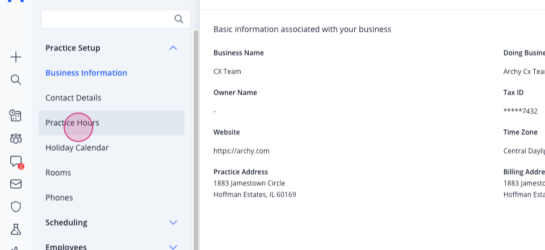Click the https://archy.com website value

click(242, 151)
